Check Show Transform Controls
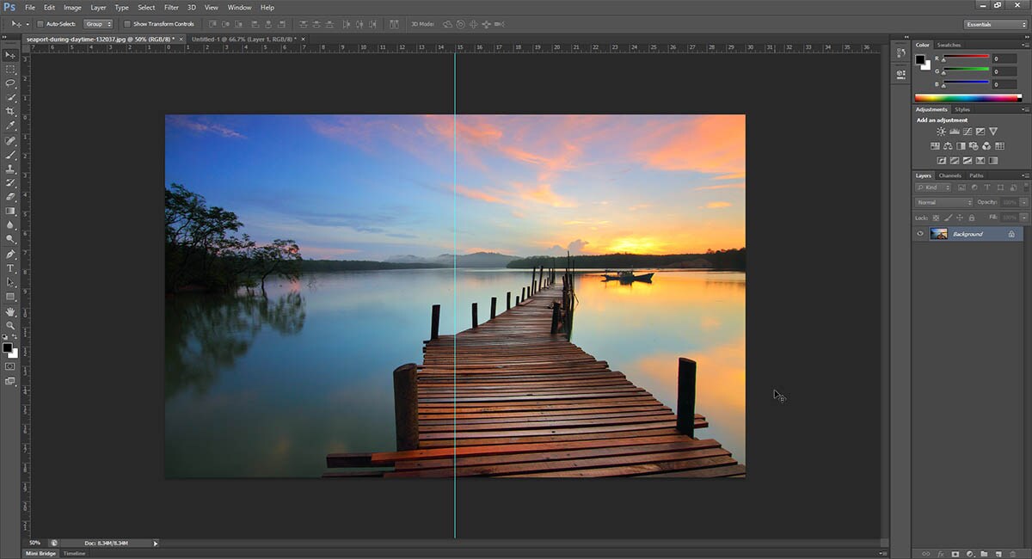This screenshot has height=559, width=1032. point(127,24)
